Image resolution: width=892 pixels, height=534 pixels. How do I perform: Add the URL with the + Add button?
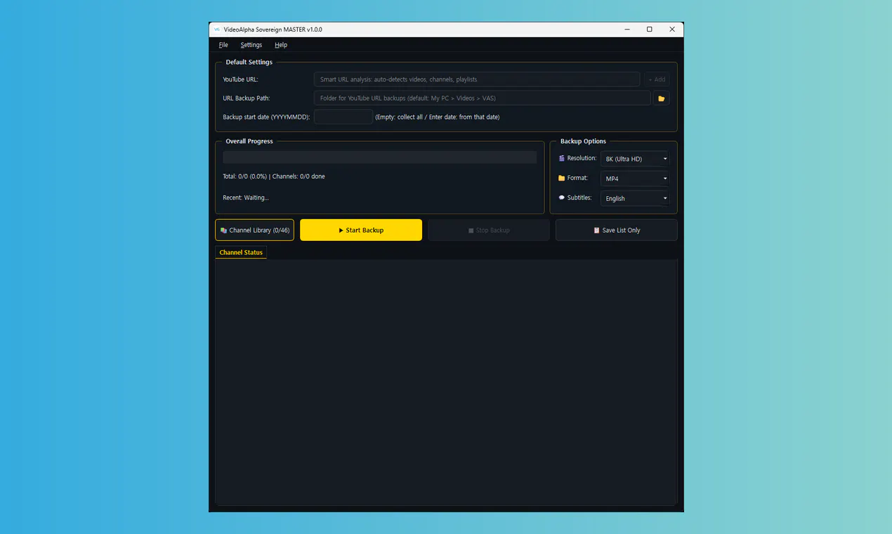click(657, 79)
